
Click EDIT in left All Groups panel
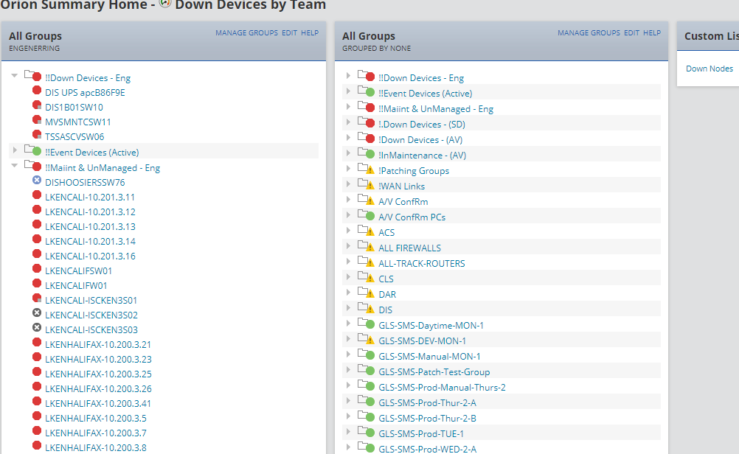point(289,33)
